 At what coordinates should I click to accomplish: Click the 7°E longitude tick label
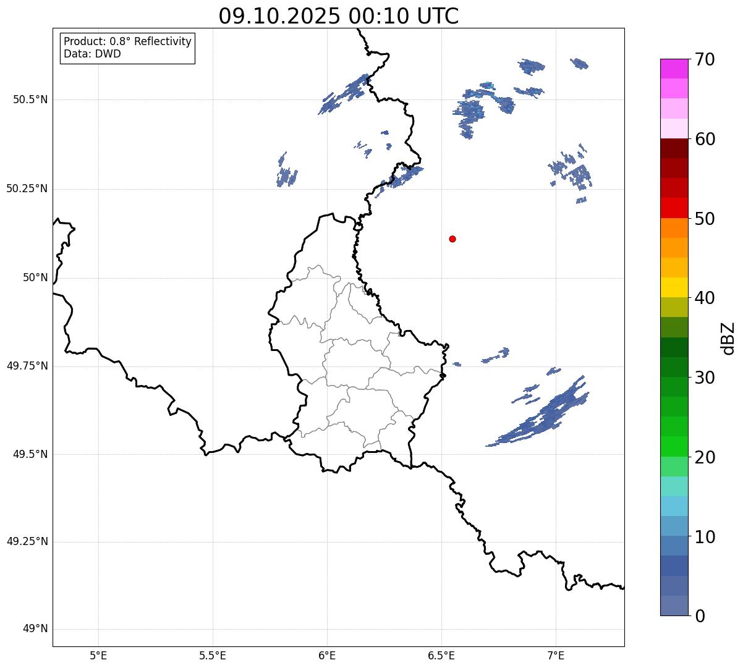click(556, 656)
